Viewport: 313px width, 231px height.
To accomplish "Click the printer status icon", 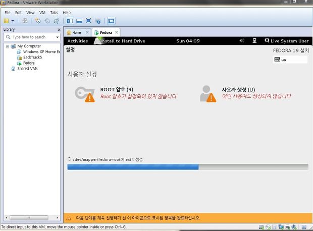I will (287, 227).
